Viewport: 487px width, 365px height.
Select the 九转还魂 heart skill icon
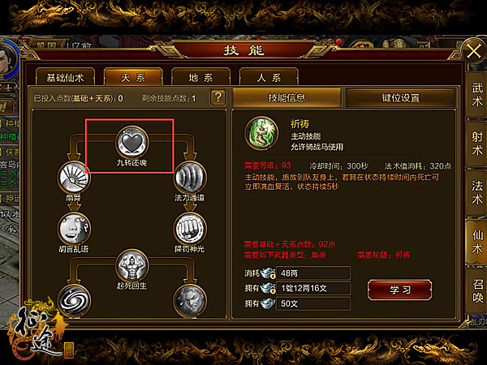[132, 142]
